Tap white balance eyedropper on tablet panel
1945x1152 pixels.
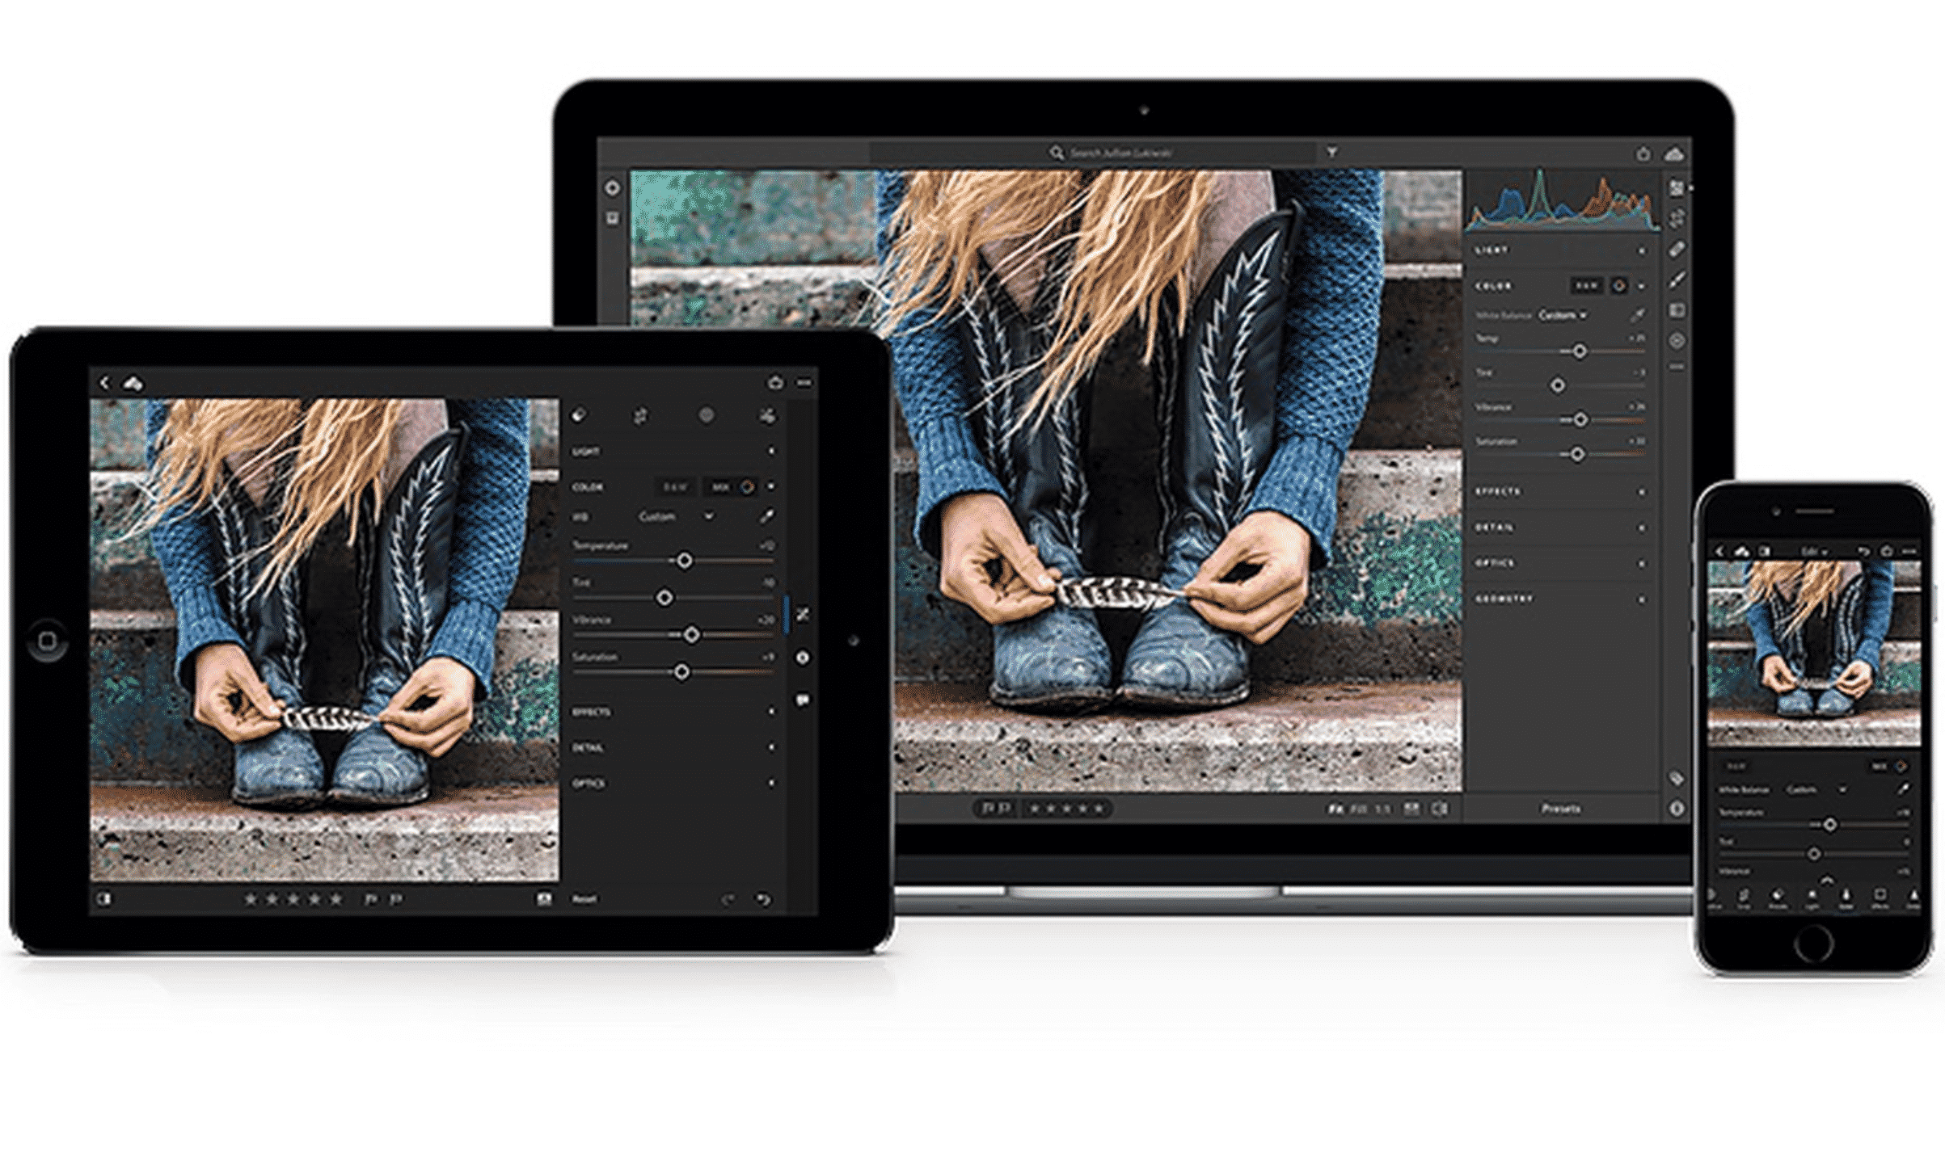coord(766,516)
